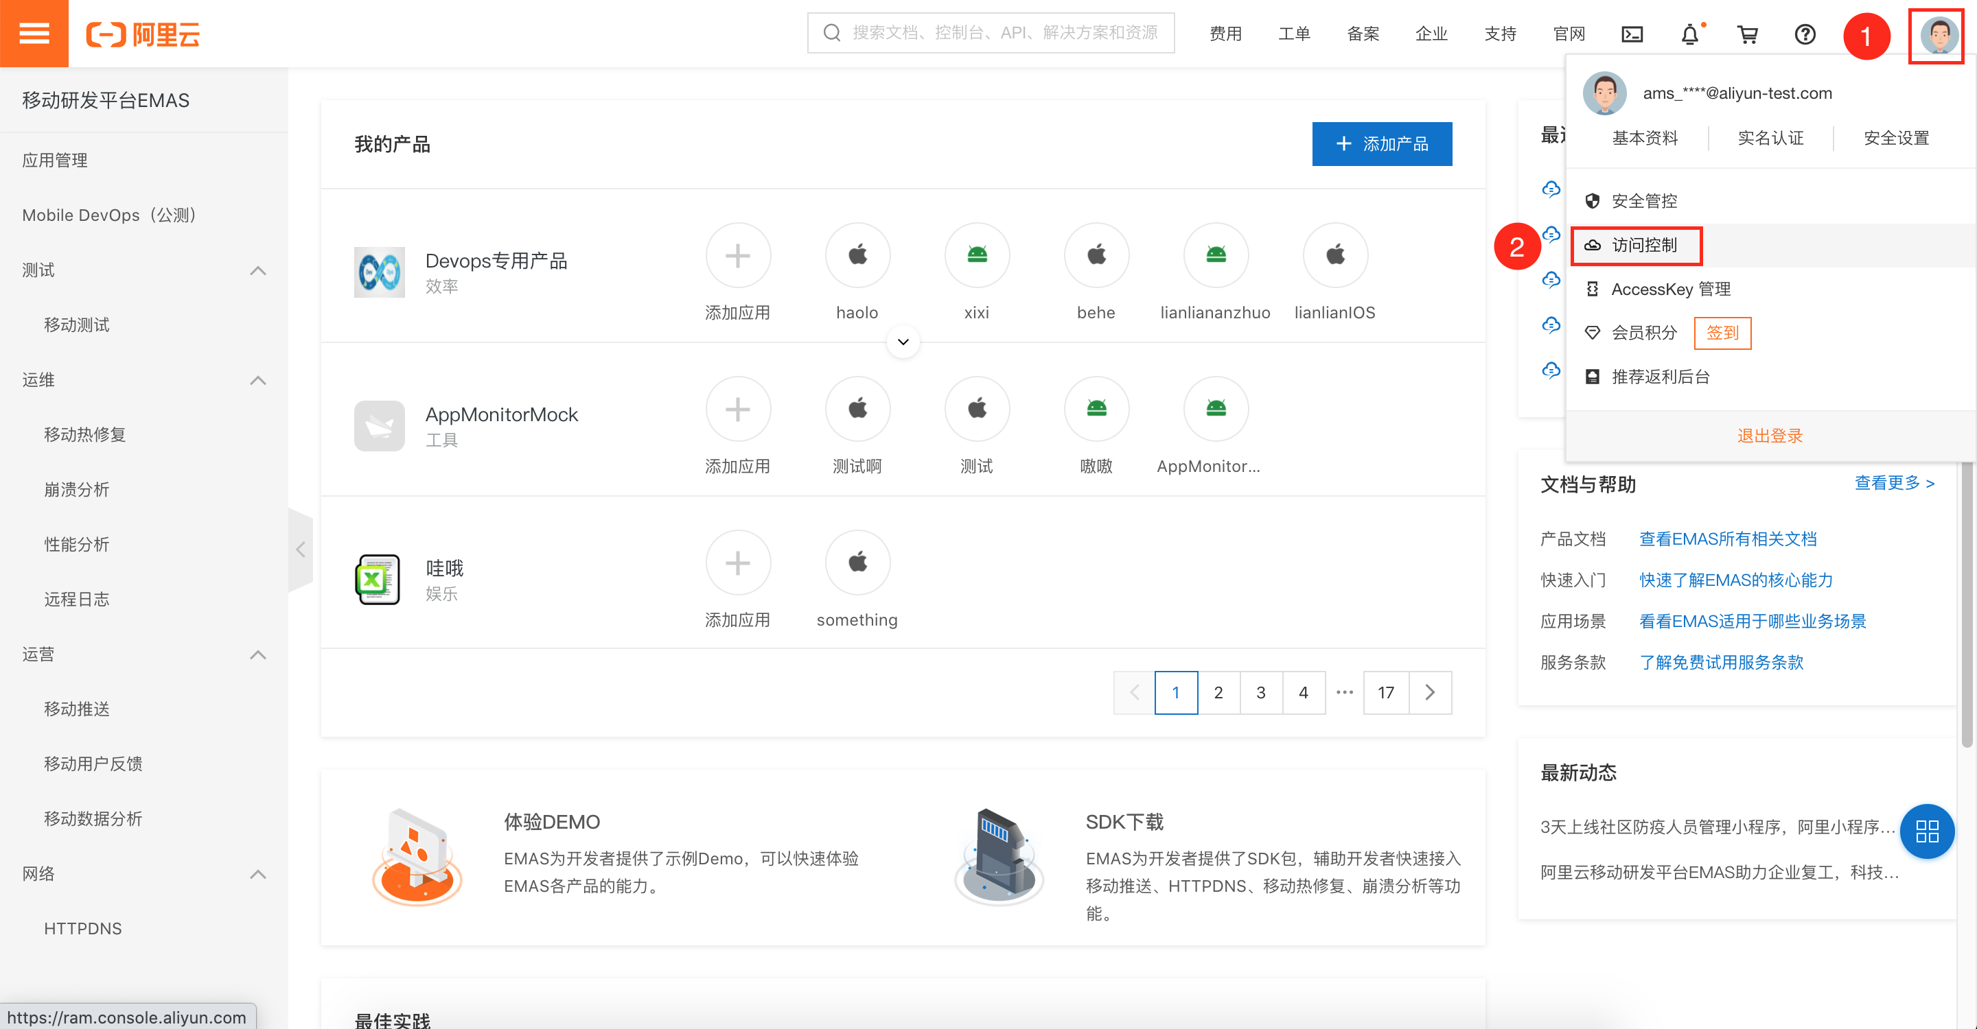Click the SDK下载 illustration
The width and height of the screenshot is (1977, 1029).
point(999,857)
